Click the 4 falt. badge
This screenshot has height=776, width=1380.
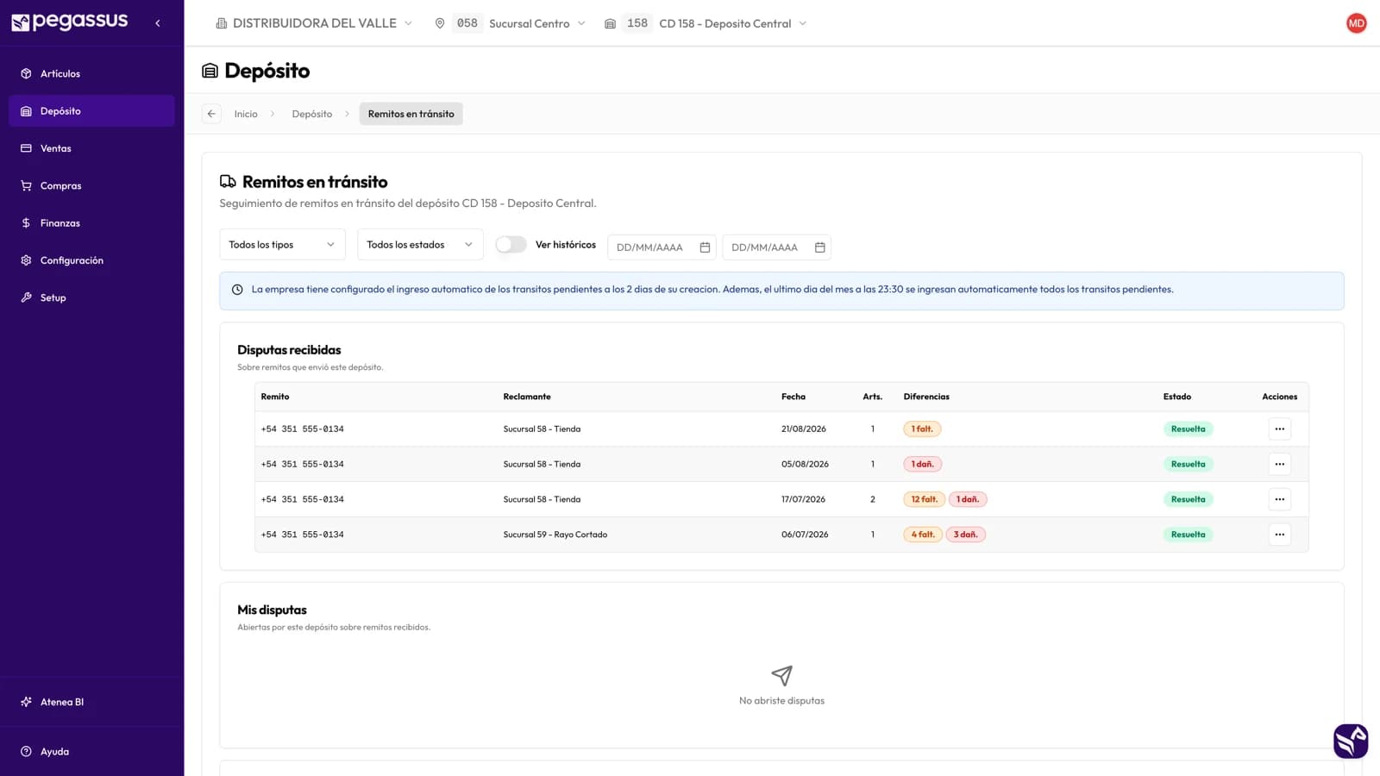click(x=923, y=535)
